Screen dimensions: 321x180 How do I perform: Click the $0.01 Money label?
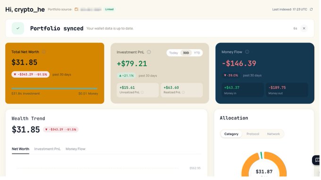click(x=88, y=94)
